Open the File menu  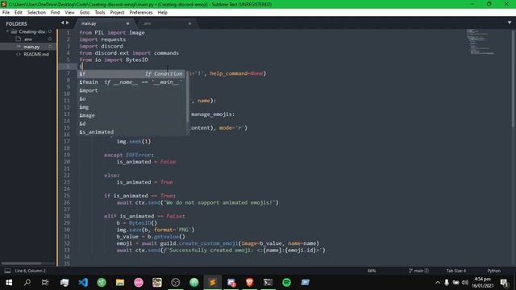click(6, 13)
